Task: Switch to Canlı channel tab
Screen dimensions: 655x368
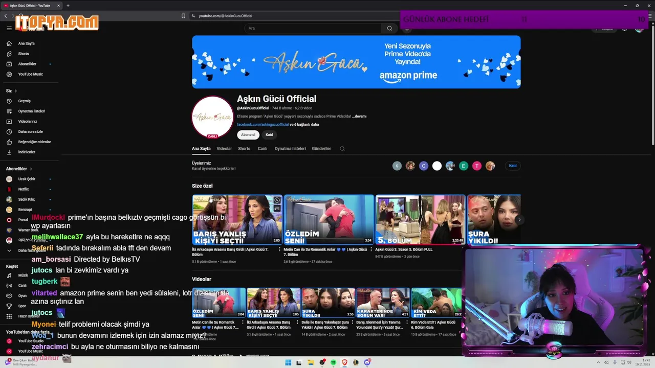Action: 263,149
